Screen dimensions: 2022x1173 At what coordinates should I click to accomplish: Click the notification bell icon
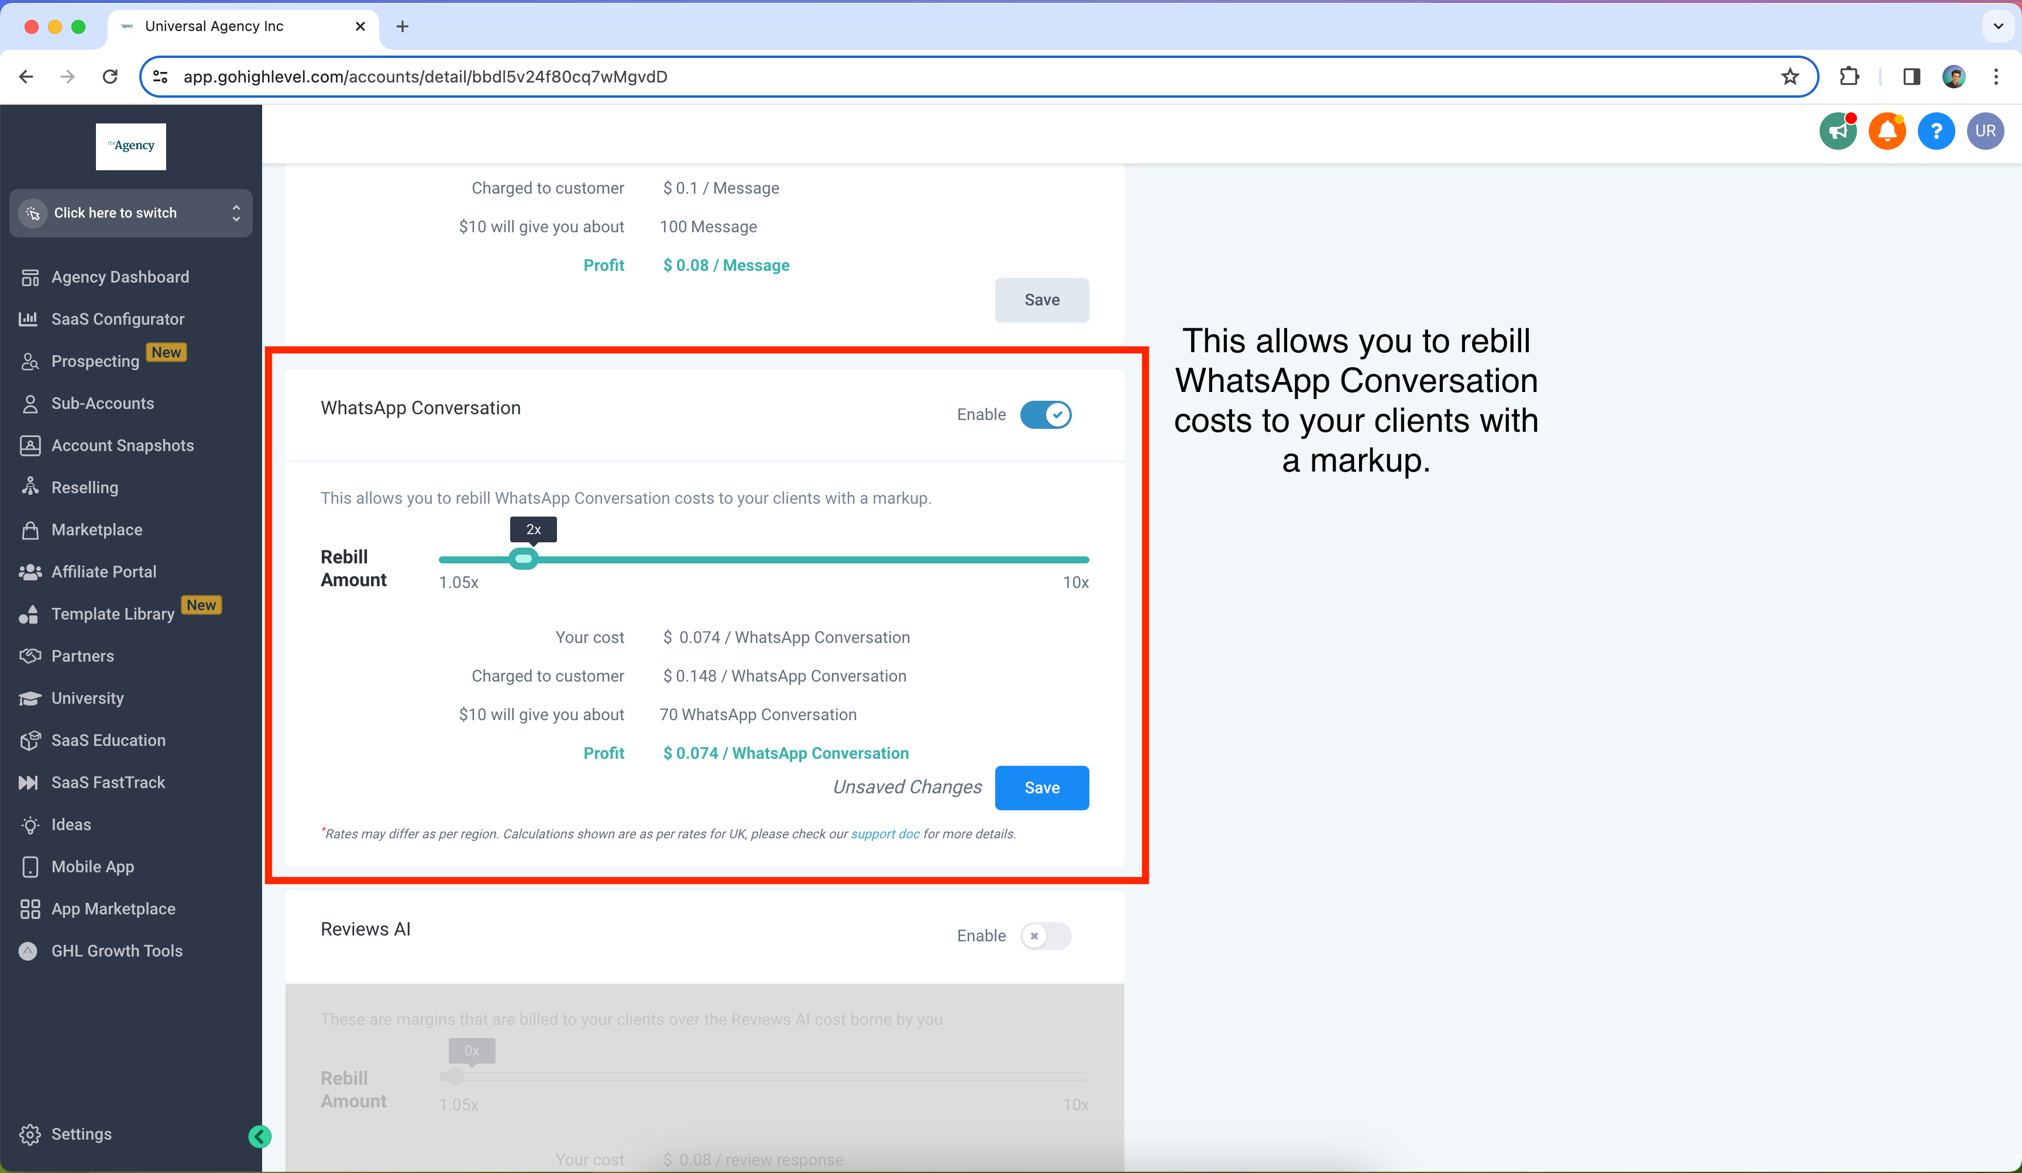pos(1885,131)
